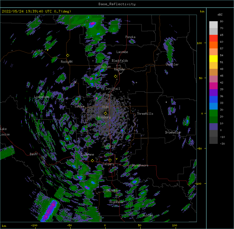This screenshot has width=234, height=229.
Task: Click the -100 tick label on horizontal axis
Action: click(x=34, y=225)
